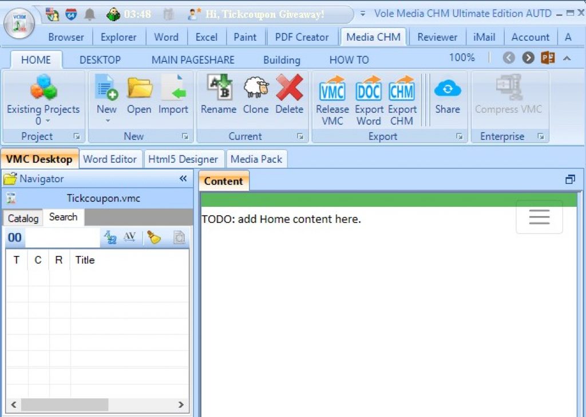Click the 64-bit shield icon
This screenshot has width=586, height=417.
click(x=71, y=14)
